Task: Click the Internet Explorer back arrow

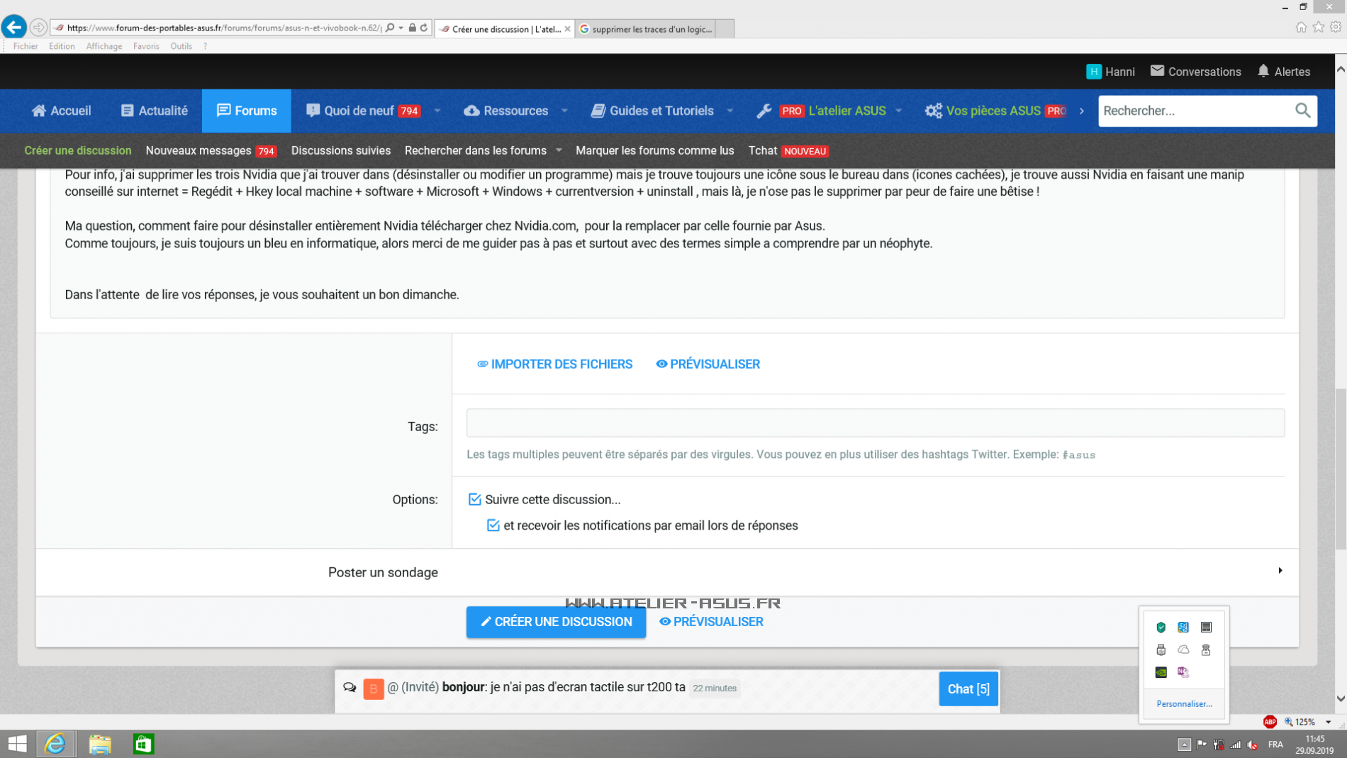Action: (x=13, y=28)
